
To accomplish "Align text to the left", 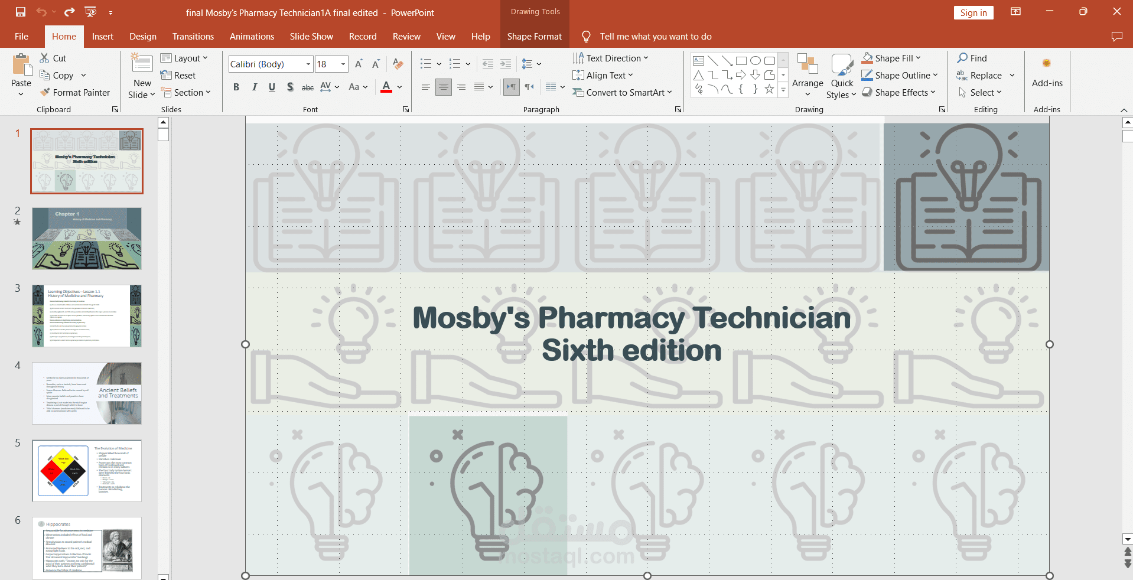I will point(425,87).
